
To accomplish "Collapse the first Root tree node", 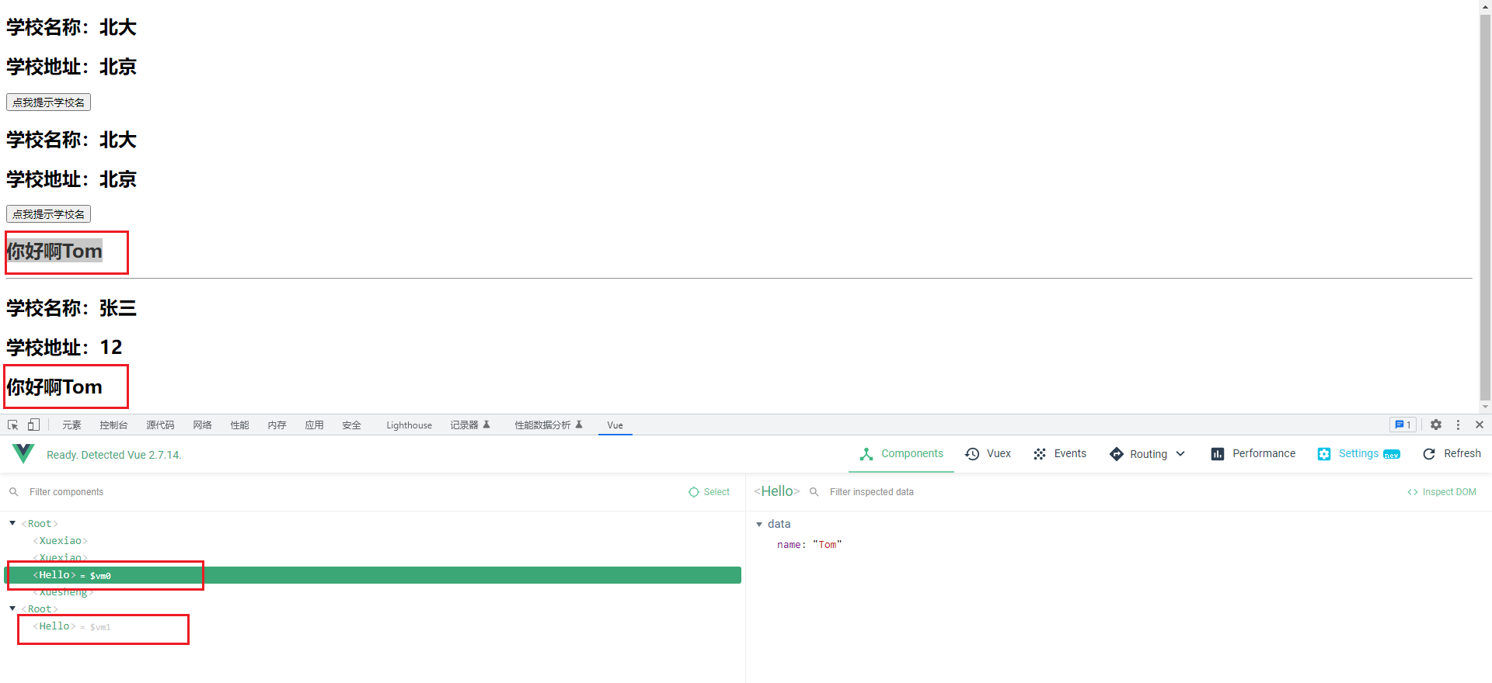I will tap(12, 523).
